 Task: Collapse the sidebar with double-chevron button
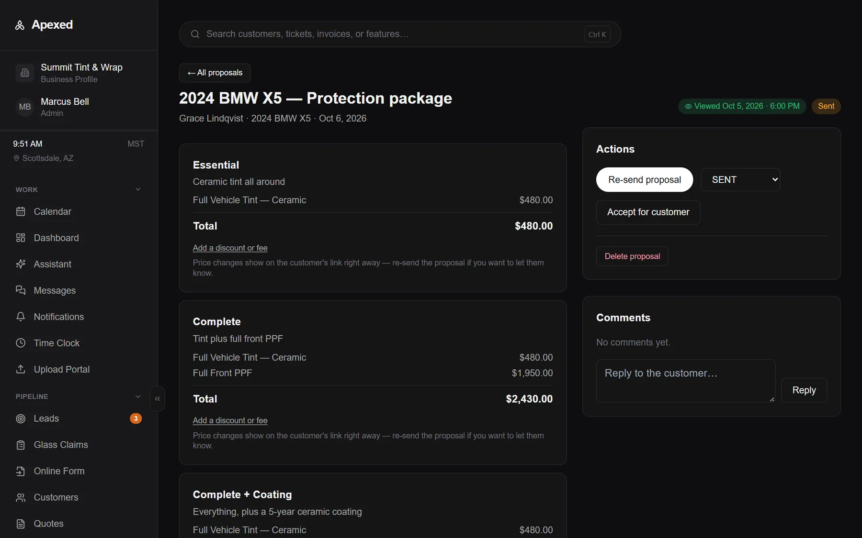[x=158, y=399]
